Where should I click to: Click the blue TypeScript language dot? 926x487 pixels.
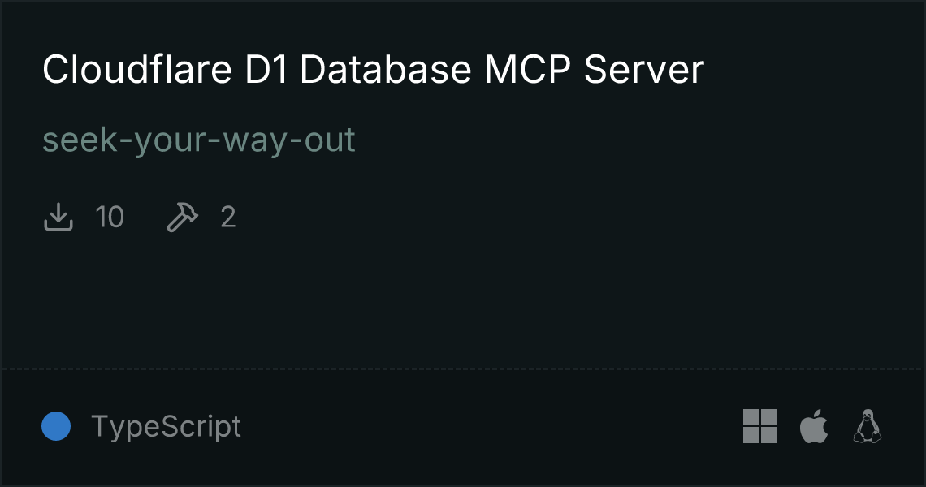(56, 426)
